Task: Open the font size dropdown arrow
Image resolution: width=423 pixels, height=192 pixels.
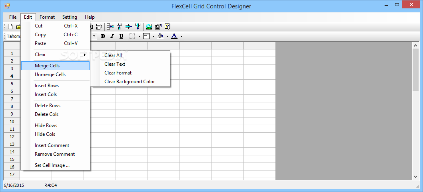Action: coord(94,36)
